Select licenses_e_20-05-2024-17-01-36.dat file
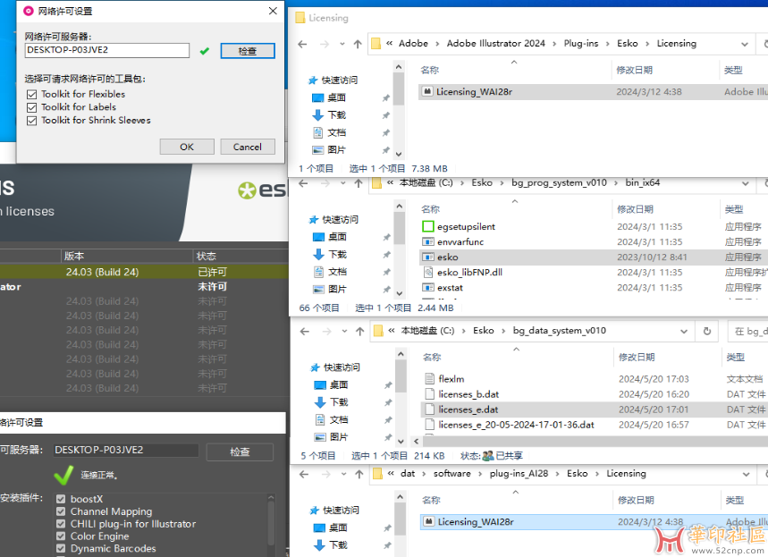This screenshot has width=768, height=557. pyautogui.click(x=516, y=425)
